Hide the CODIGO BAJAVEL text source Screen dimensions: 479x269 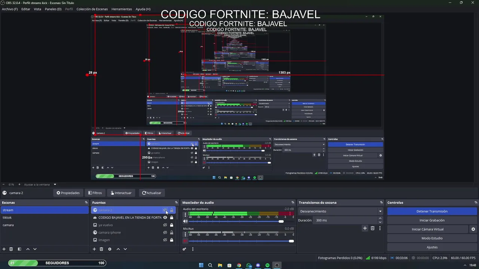[x=165, y=217]
